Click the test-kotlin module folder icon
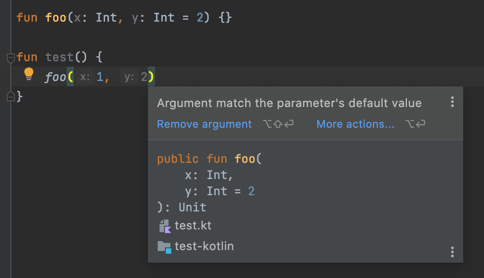The height and width of the screenshot is (278, 484). pyautogui.click(x=164, y=247)
